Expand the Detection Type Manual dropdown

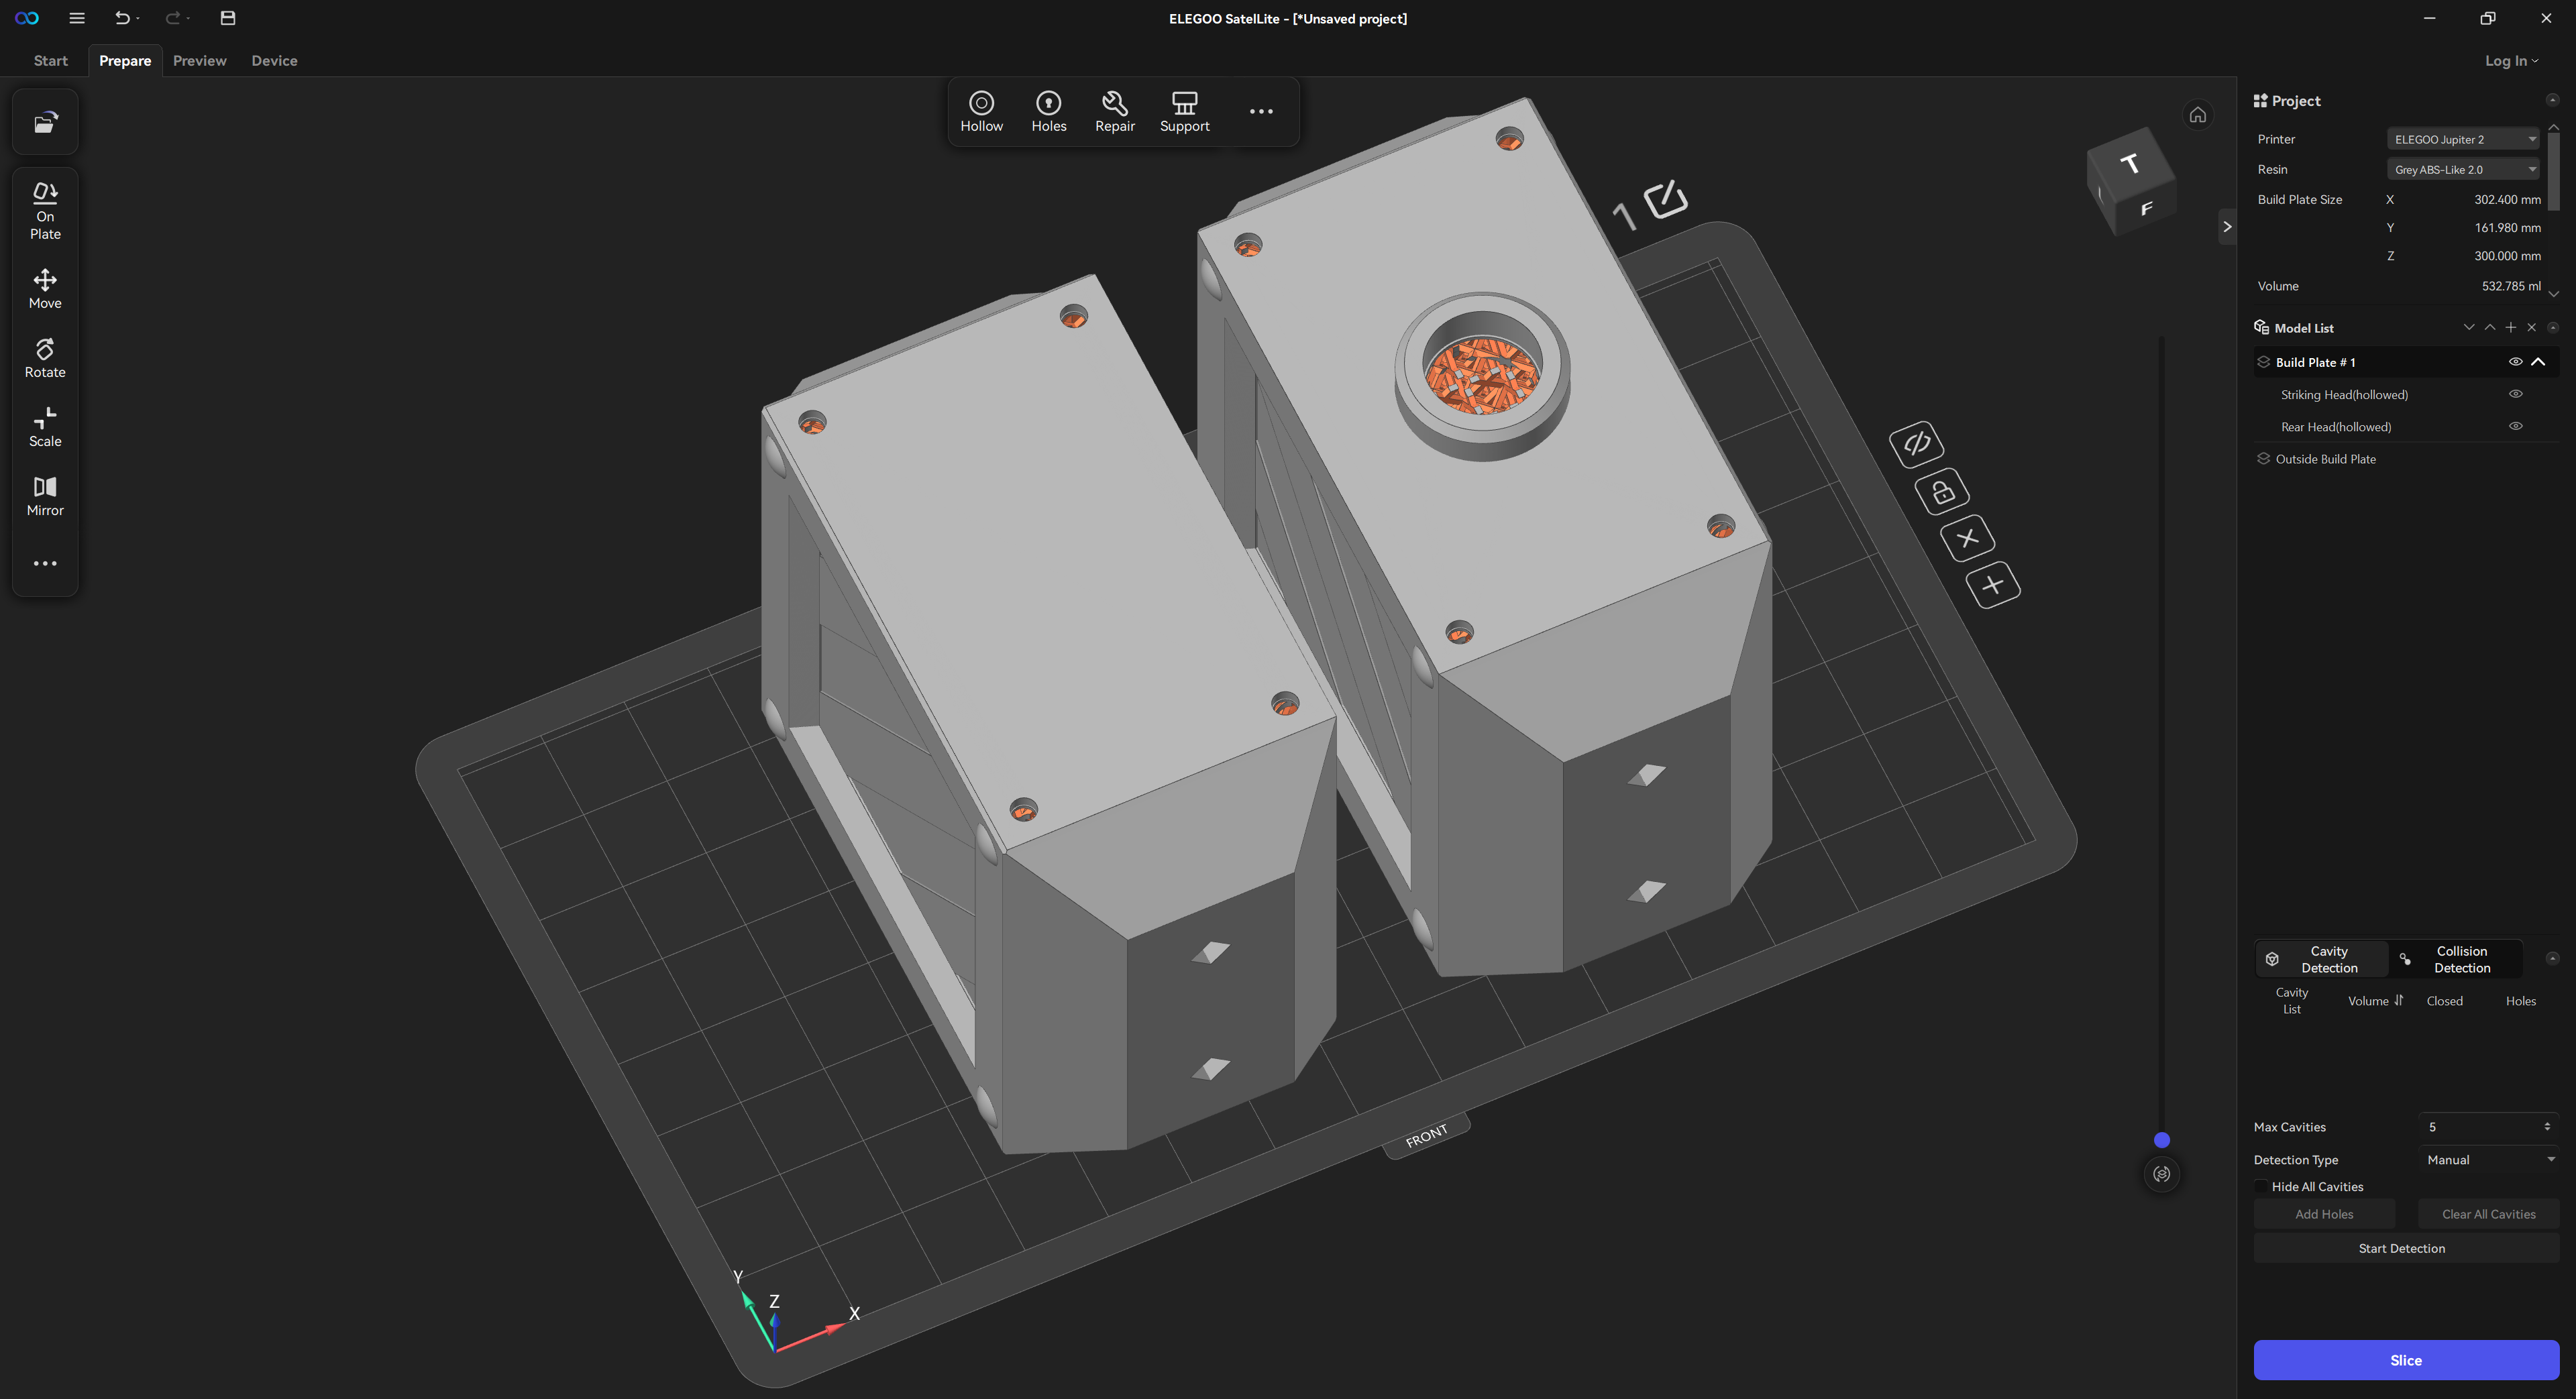pyautogui.click(x=2489, y=1159)
